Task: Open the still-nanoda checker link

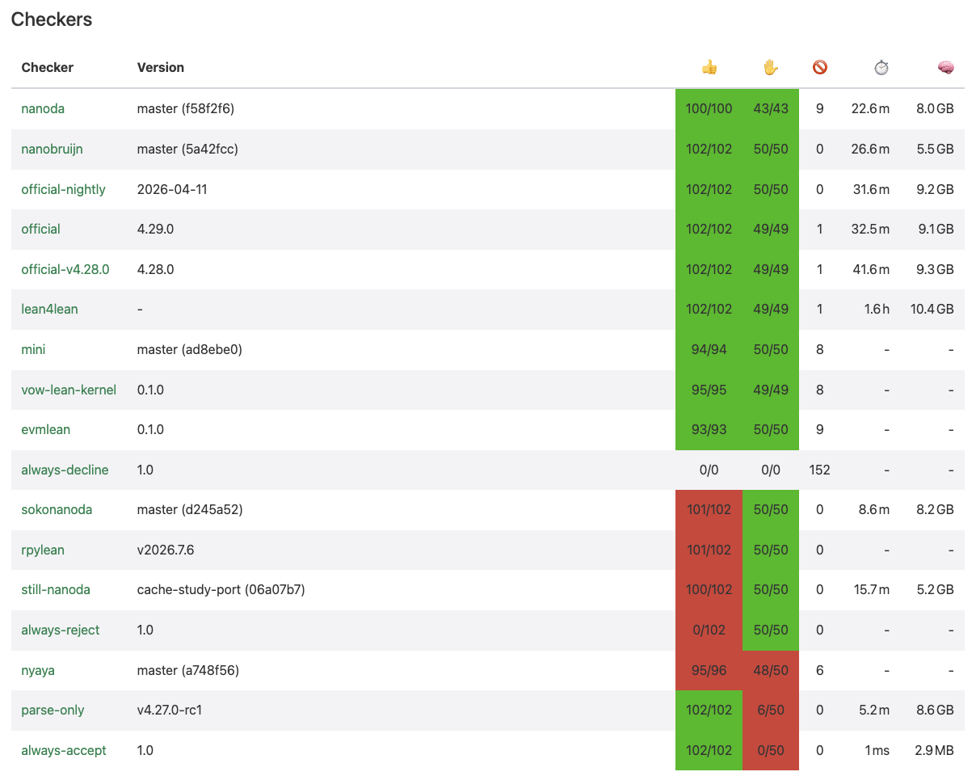Action: click(56, 589)
